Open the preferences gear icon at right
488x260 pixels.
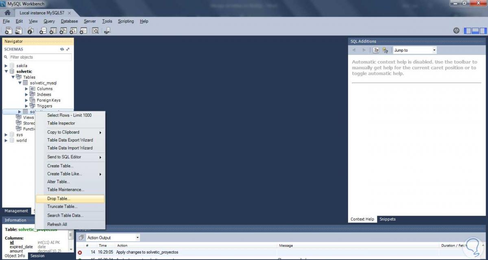pos(456,31)
